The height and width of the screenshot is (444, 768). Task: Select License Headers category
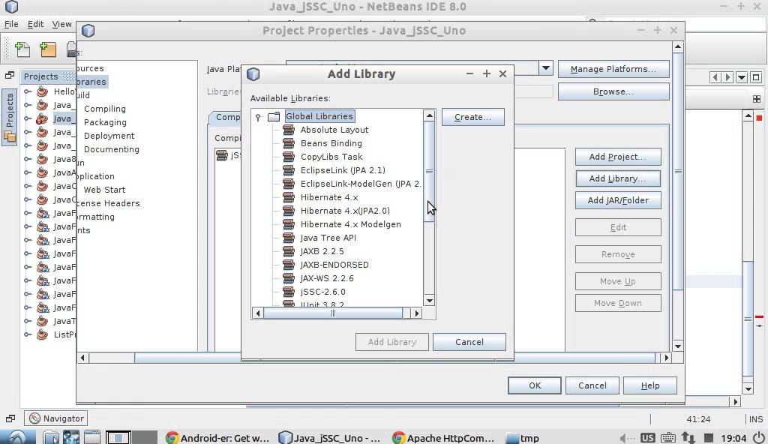108,203
